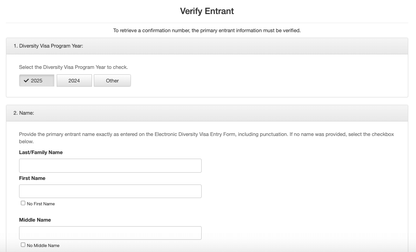416x252 pixels.
Task: Click the Verify Entrant page heading
Action: pos(207,11)
